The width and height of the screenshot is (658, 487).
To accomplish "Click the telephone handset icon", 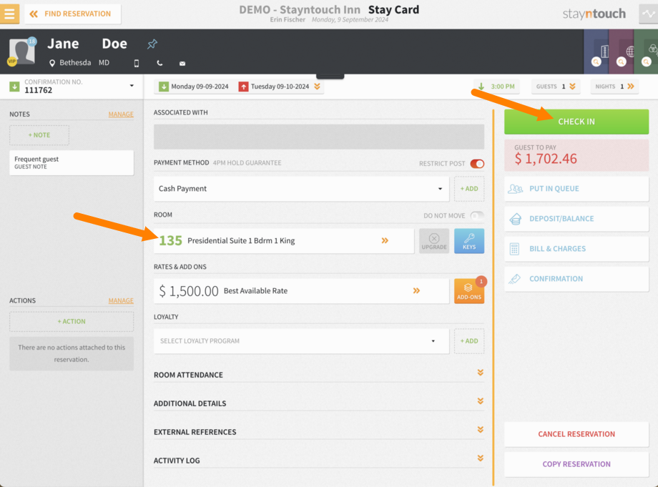I will [159, 64].
